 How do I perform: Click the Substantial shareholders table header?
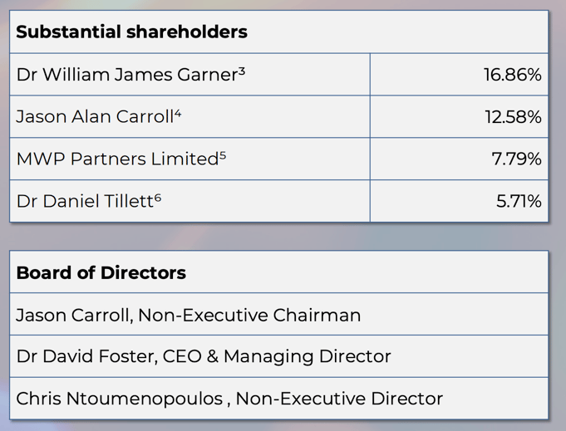pos(131,32)
